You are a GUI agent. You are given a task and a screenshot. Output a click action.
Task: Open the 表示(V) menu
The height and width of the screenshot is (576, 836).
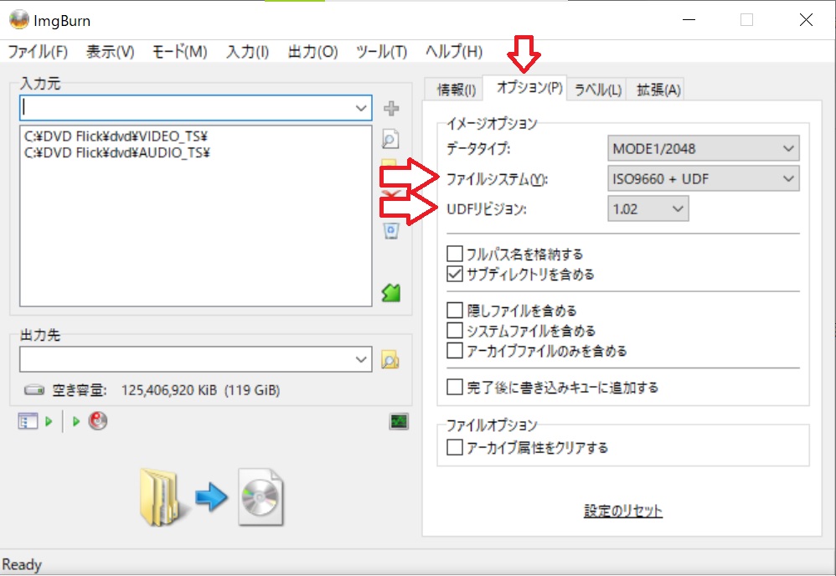(111, 52)
